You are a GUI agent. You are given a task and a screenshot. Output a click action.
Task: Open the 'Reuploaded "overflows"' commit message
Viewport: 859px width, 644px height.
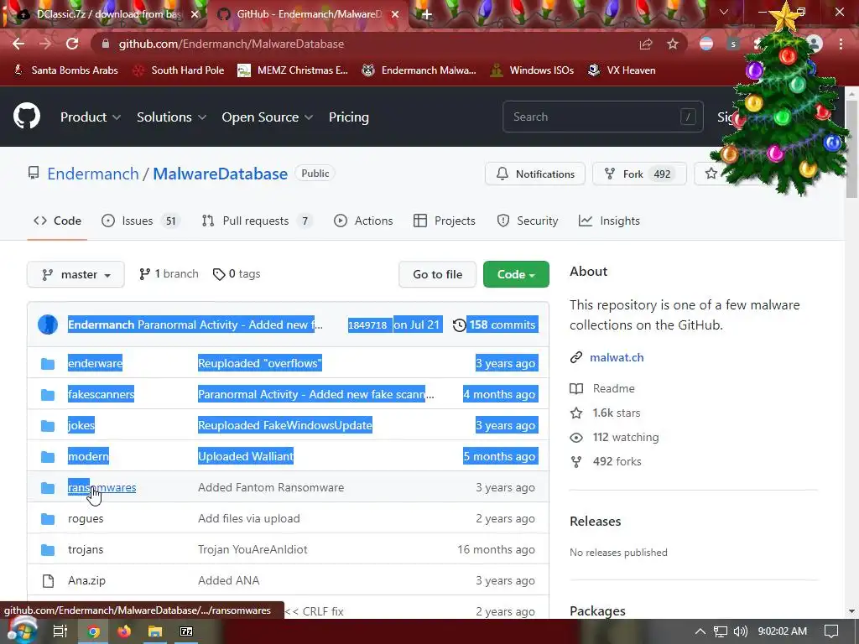point(260,363)
